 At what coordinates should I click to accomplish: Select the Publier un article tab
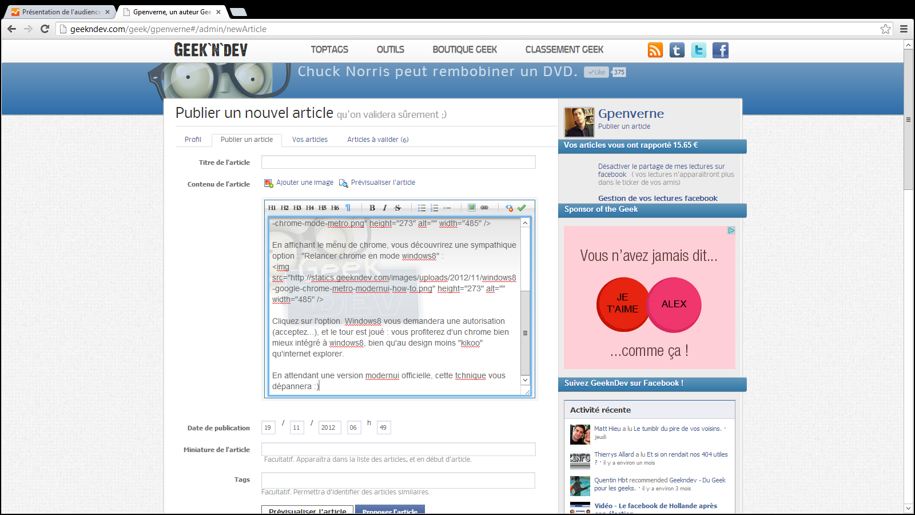(247, 140)
